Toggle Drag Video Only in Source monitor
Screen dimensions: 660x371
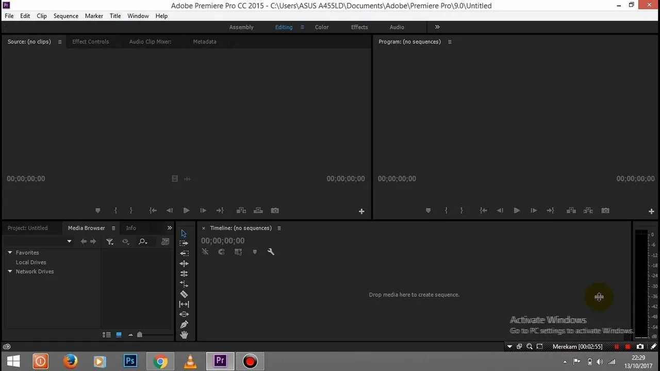[175, 179]
